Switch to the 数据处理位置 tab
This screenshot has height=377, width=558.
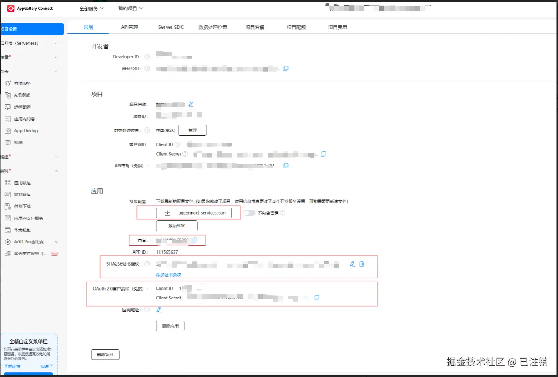pyautogui.click(x=213, y=27)
